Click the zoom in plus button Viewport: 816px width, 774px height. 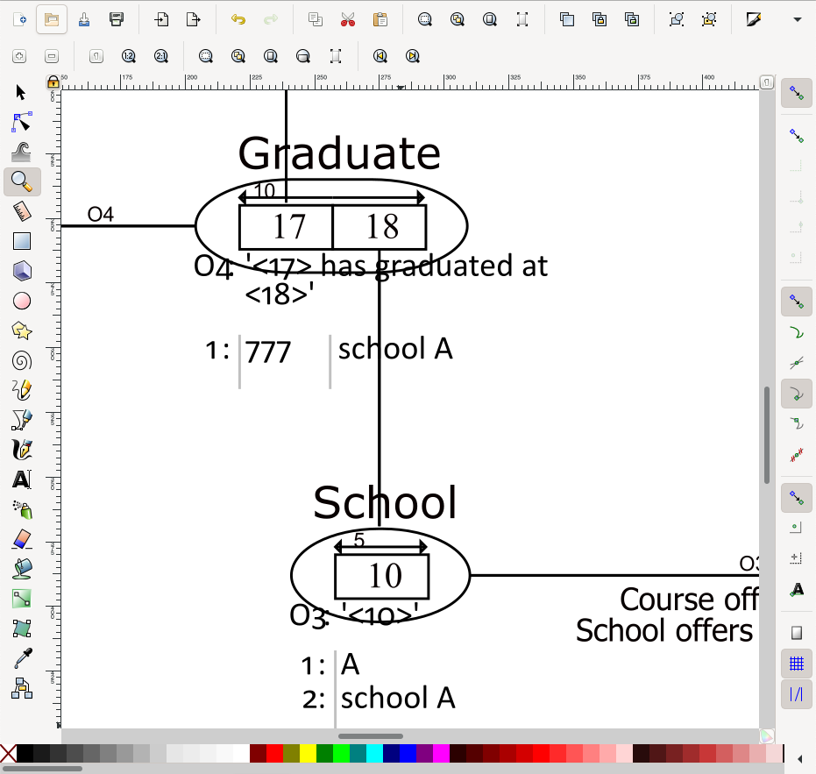click(19, 56)
